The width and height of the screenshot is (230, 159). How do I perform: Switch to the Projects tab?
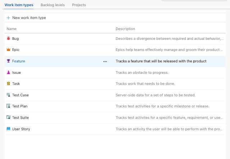(x=79, y=5)
